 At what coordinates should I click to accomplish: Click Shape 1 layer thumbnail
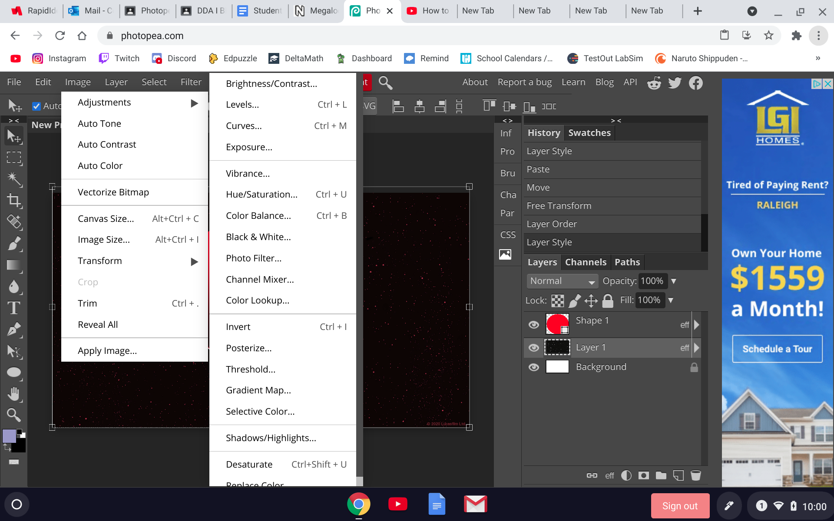point(556,324)
